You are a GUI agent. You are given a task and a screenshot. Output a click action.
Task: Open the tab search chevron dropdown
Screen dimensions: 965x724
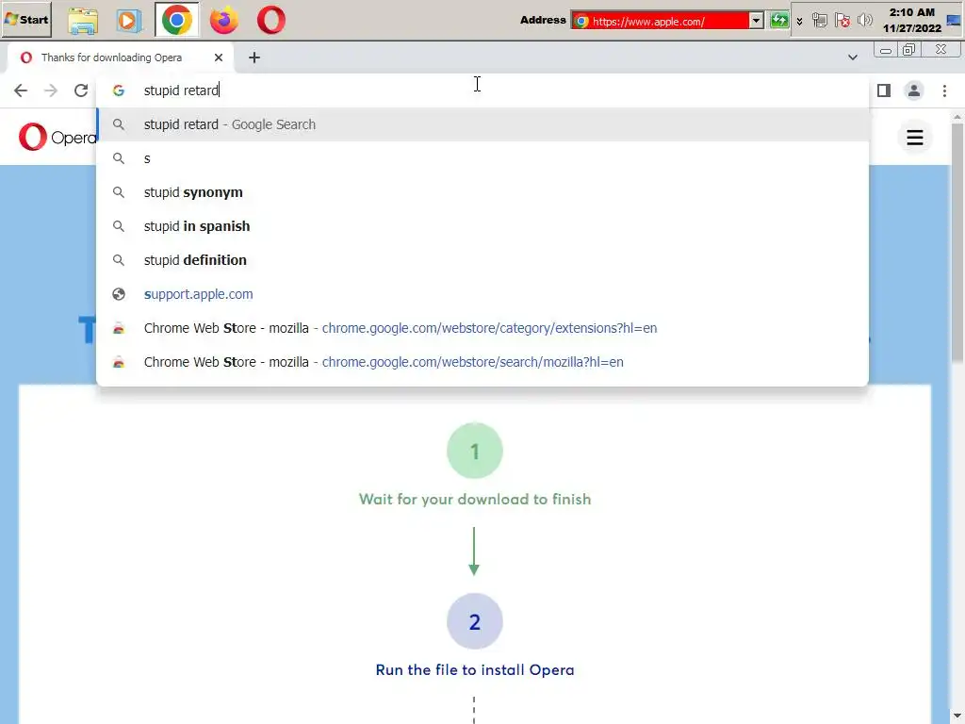[x=852, y=58]
